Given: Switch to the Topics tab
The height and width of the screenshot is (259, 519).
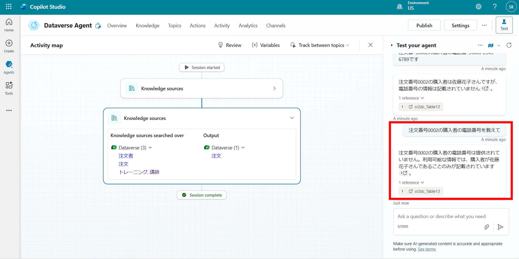Looking at the screenshot, I should click(175, 26).
